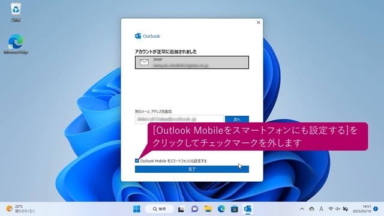This screenshot has width=384, height=216.
Task: Open Microsoft Store from the taskbar
Action: tap(235, 209)
